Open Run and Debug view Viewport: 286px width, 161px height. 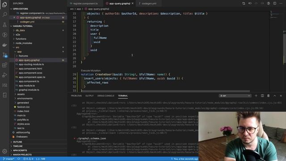tap(4, 75)
